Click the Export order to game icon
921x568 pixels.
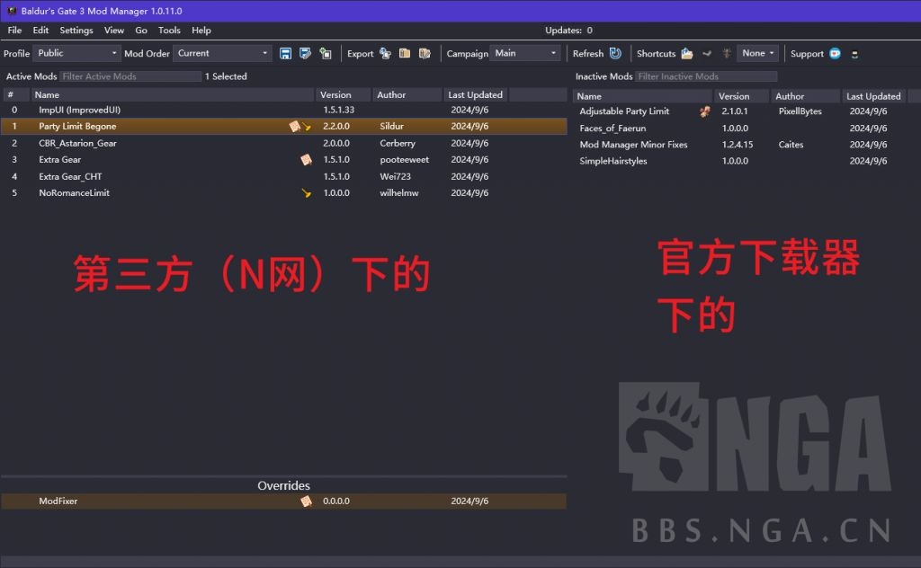tap(384, 53)
